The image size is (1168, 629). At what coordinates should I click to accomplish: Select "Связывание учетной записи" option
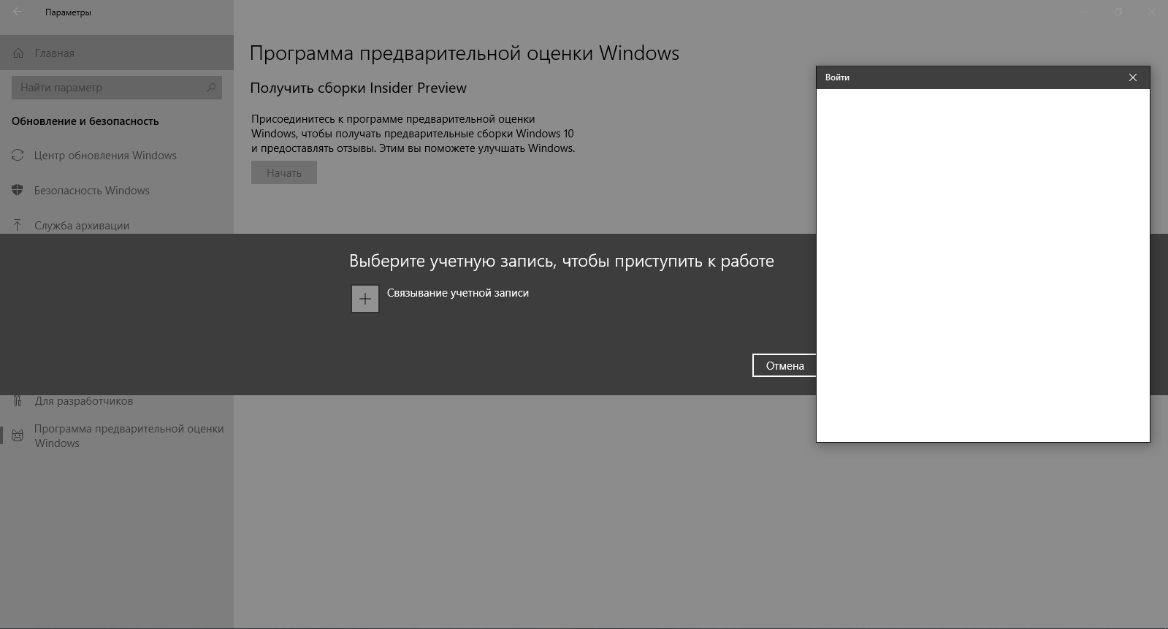click(457, 293)
